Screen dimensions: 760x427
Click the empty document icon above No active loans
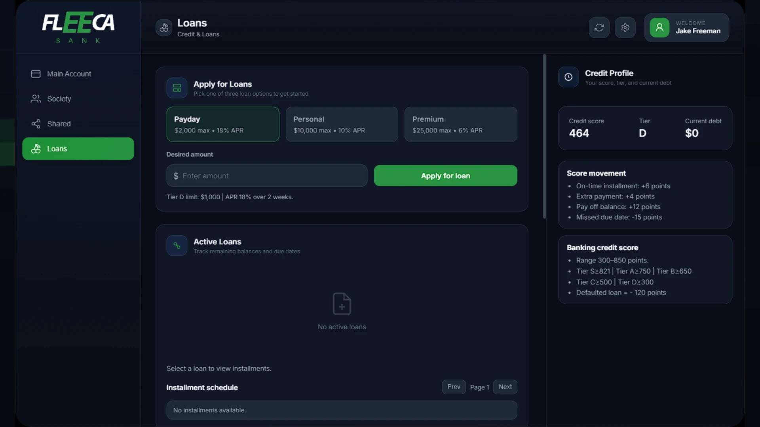pos(342,304)
